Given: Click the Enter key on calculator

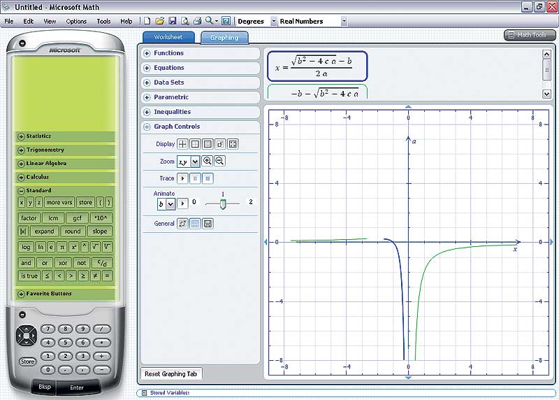Looking at the screenshot, I should point(77,387).
